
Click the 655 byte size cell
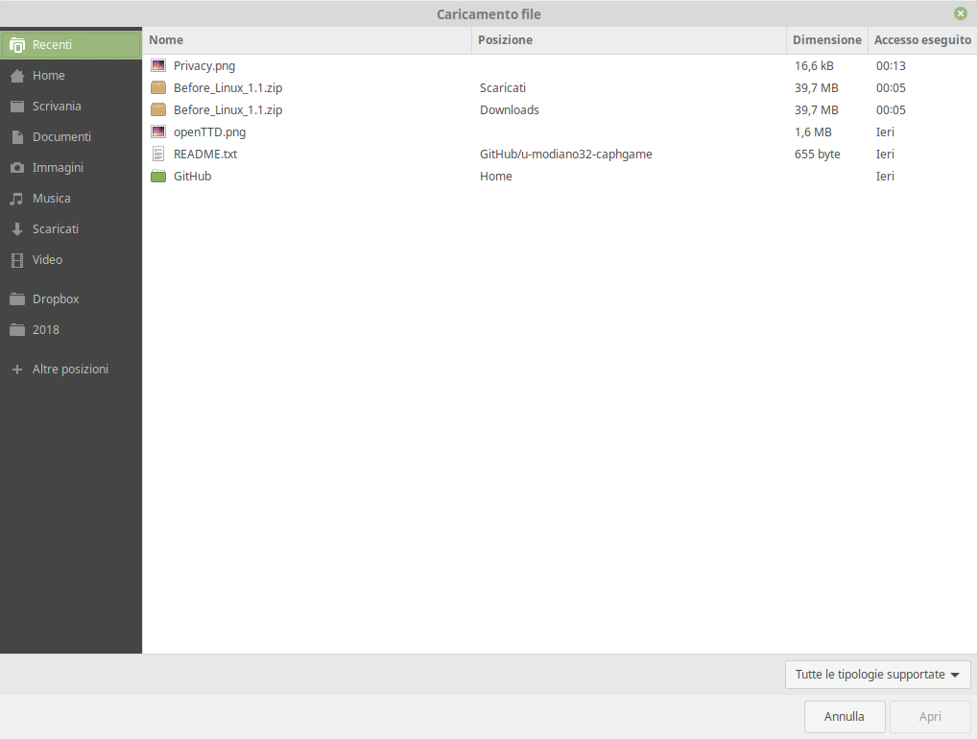[x=817, y=154]
